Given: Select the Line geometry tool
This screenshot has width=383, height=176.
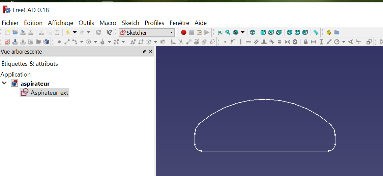Looking at the screenshot, I should tap(67, 42).
